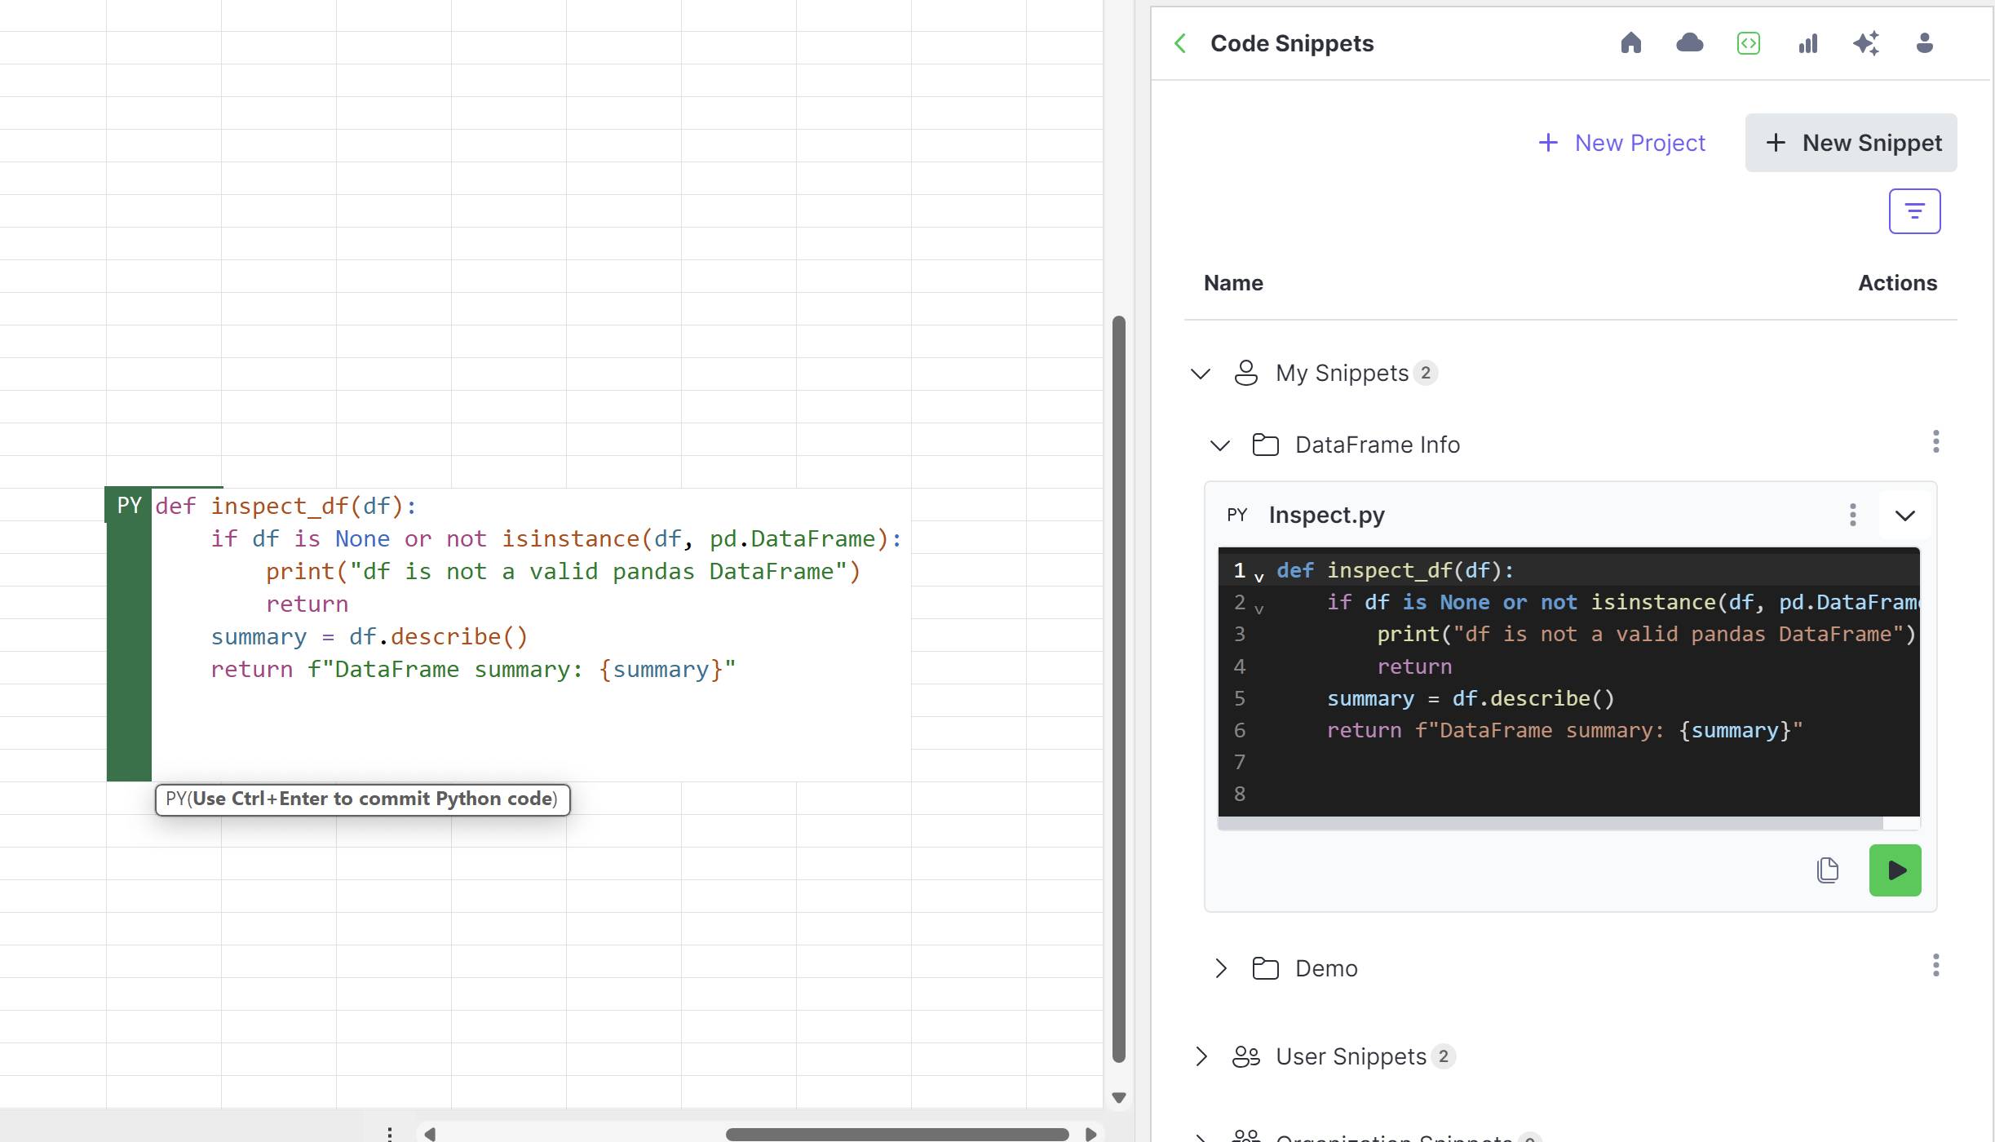Click the My Snippets person icon

coord(1245,373)
